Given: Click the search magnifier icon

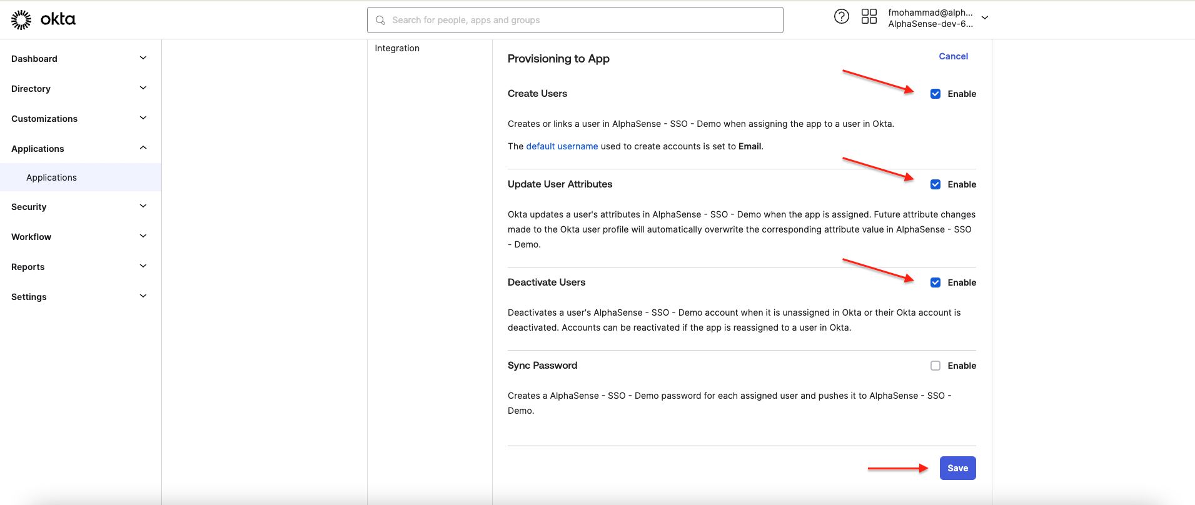Looking at the screenshot, I should (380, 20).
